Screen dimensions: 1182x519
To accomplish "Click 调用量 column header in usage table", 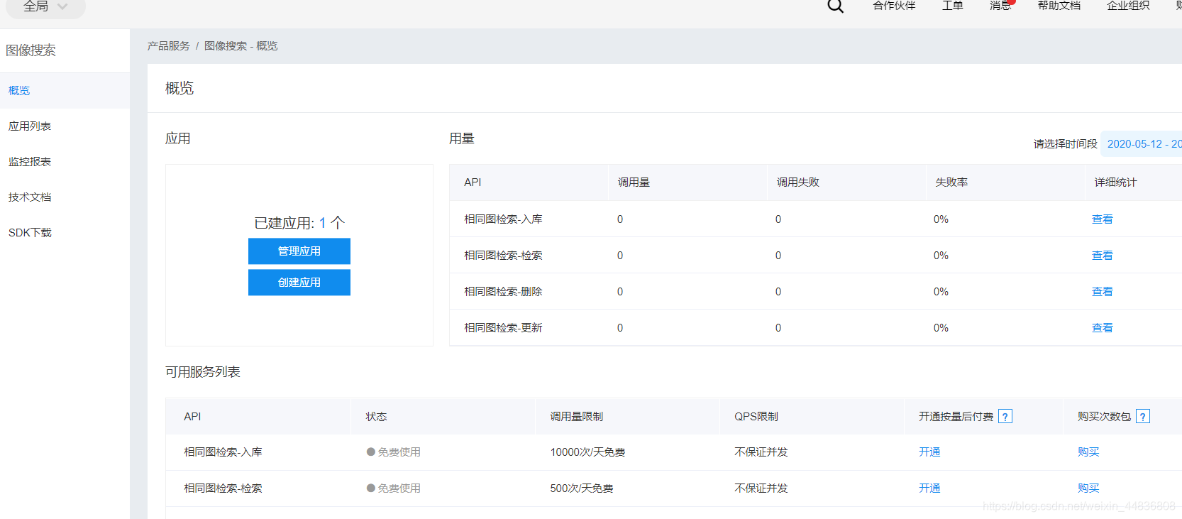I will tap(634, 182).
